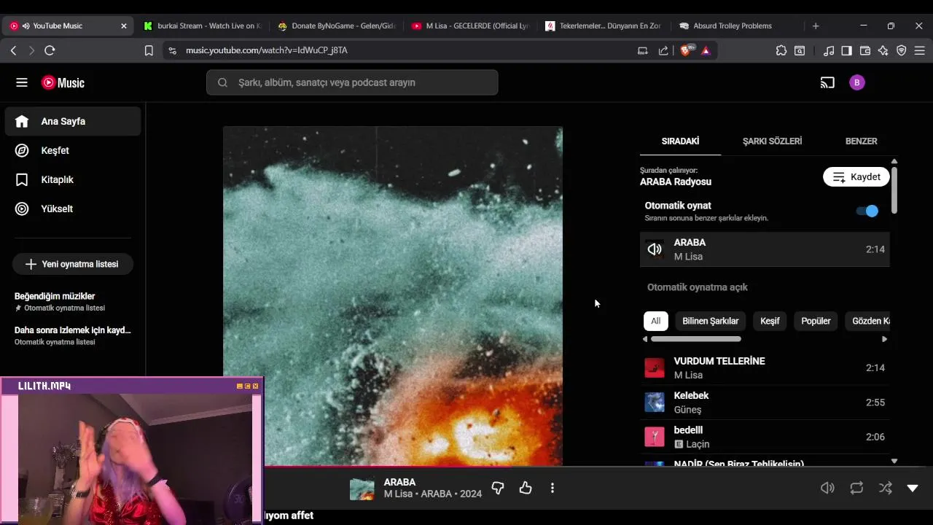Switch to the ŞARKI SÖZLERİ tab
933x525 pixels.
click(x=772, y=141)
